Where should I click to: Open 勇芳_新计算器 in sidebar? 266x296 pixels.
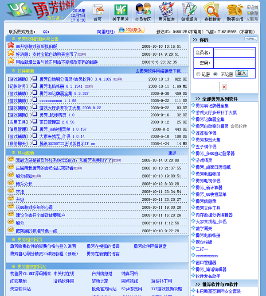click(209, 188)
